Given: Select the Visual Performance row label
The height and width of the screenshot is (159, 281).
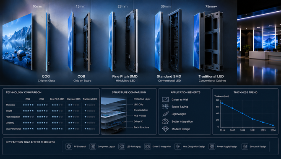Looking at the screenshot, I should (13, 129).
